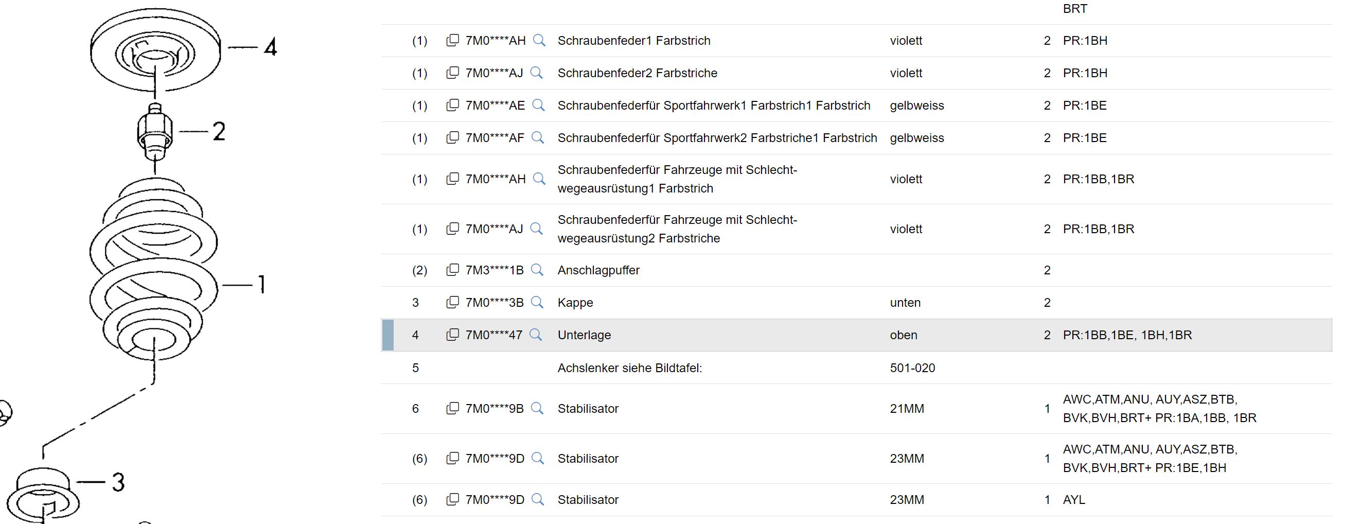Screen dimensions: 1360x524
Task: Copy Stabilisator 21MM part number 7M0****9B
Action: click(x=452, y=409)
